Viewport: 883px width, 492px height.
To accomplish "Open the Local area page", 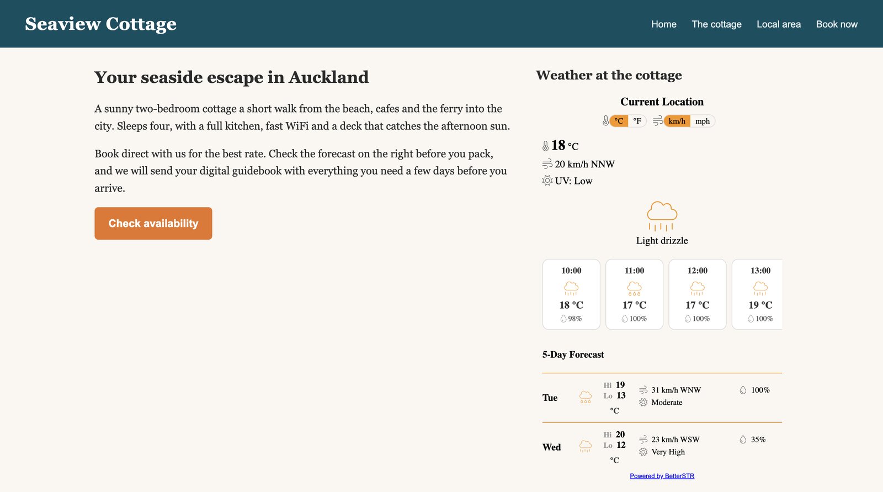I will [779, 24].
